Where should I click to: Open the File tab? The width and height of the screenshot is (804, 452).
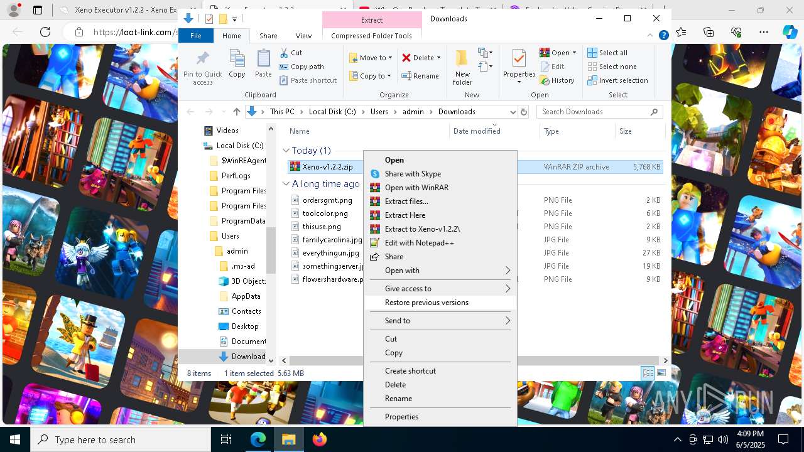click(x=196, y=36)
